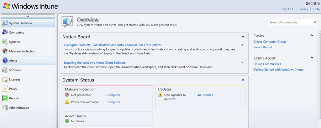Click the Sign Out link
The height and width of the screenshot is (128, 321).
(x=287, y=9)
